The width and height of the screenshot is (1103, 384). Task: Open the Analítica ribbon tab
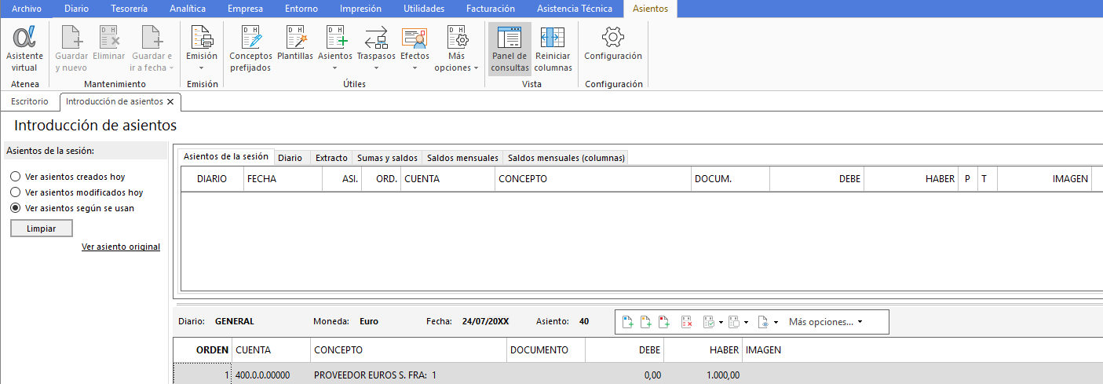[188, 9]
